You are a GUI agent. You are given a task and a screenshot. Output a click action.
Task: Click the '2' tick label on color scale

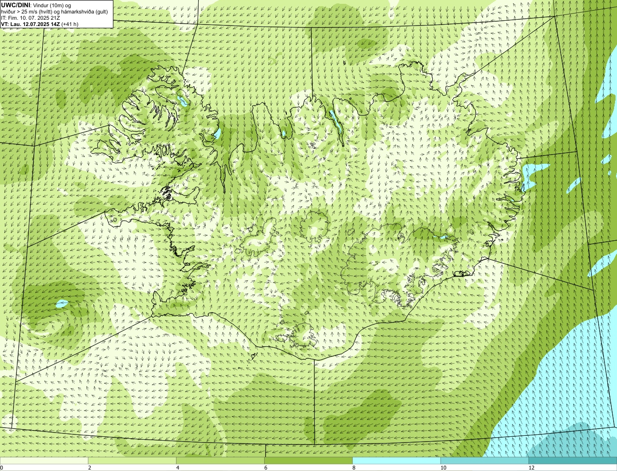click(x=89, y=468)
